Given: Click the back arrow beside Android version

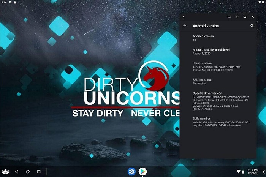Looking at the screenshot, I should click(x=185, y=26).
